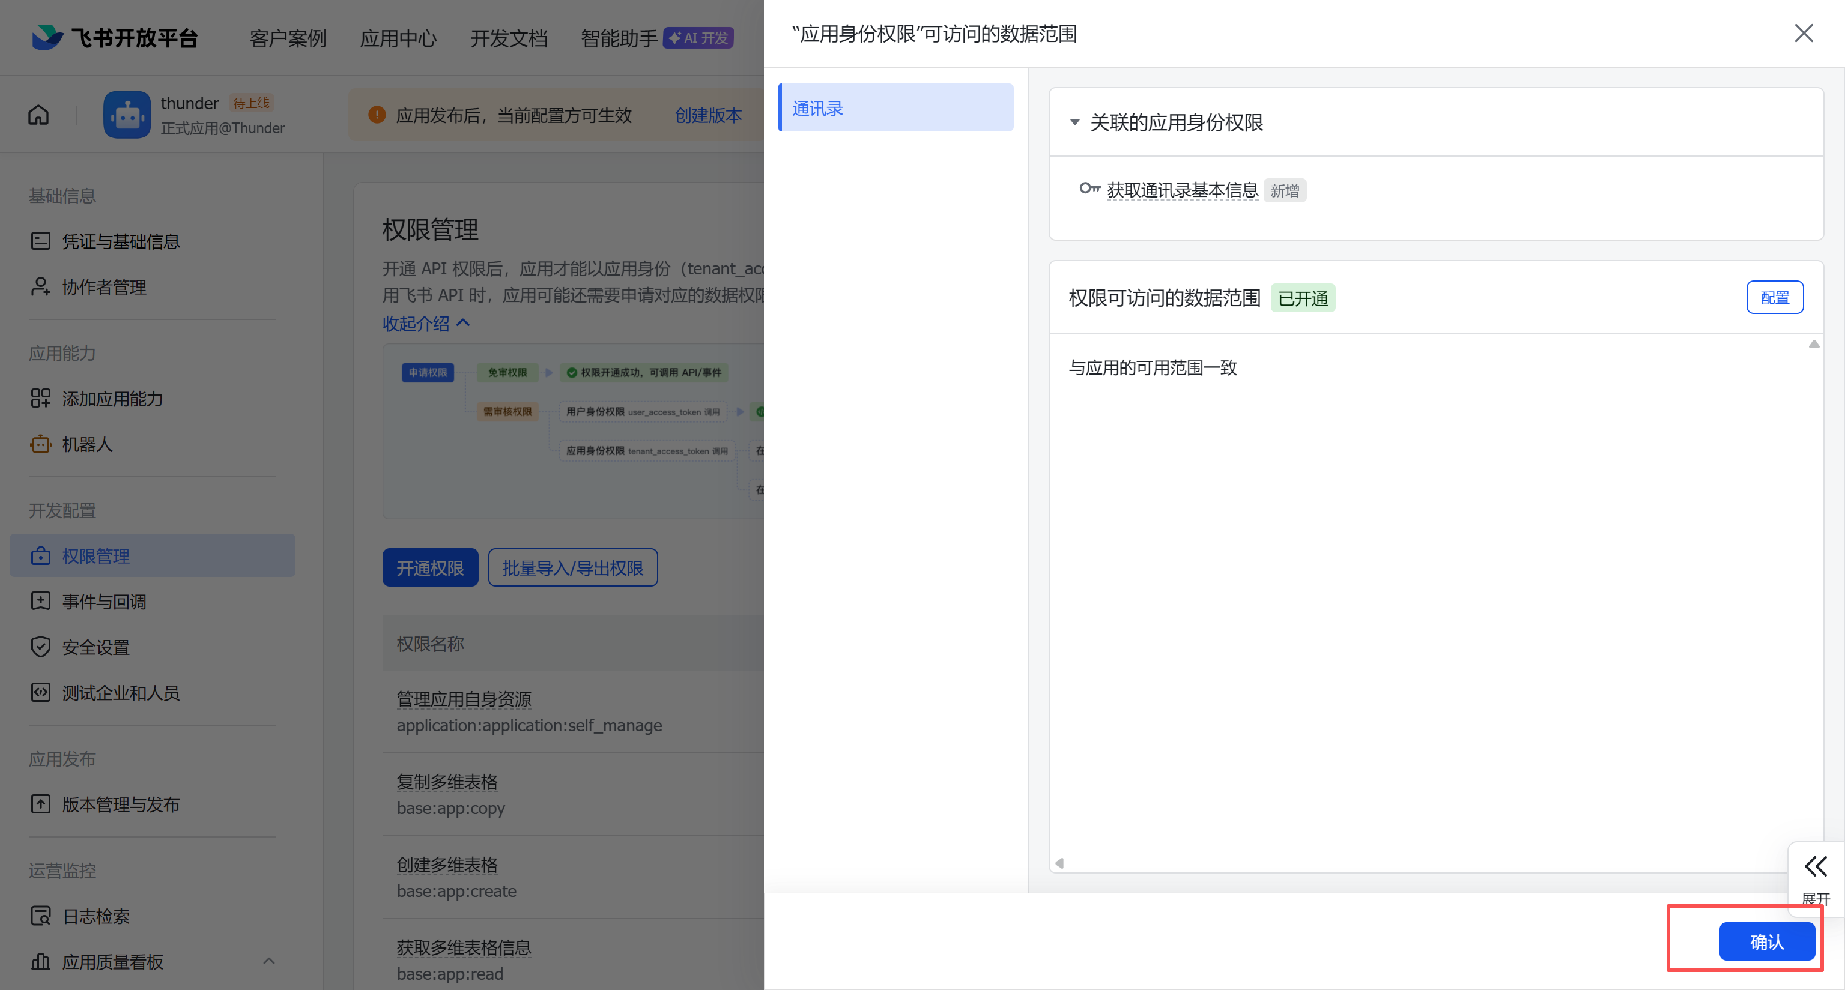The width and height of the screenshot is (1845, 990).
Task: Click the home icon in header
Action: point(38,115)
